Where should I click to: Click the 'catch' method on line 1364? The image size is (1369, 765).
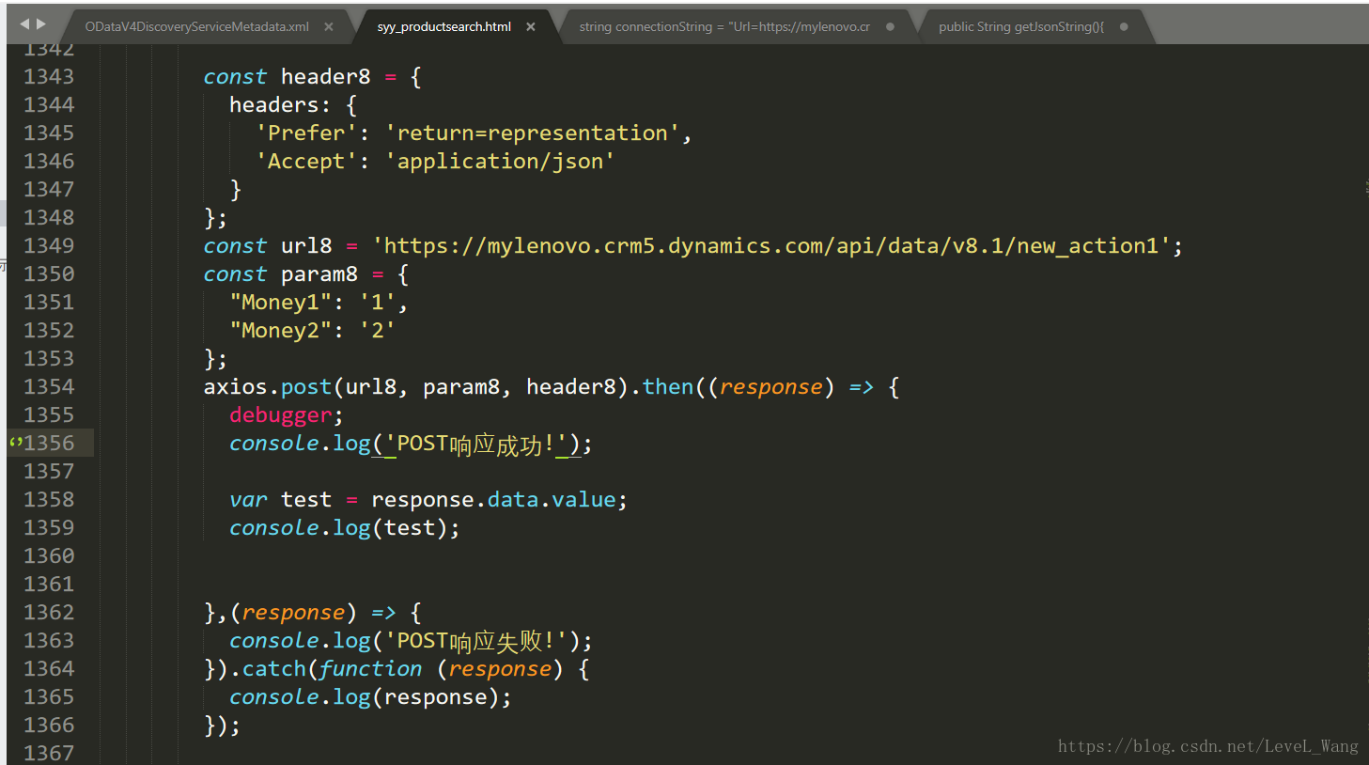click(x=274, y=668)
